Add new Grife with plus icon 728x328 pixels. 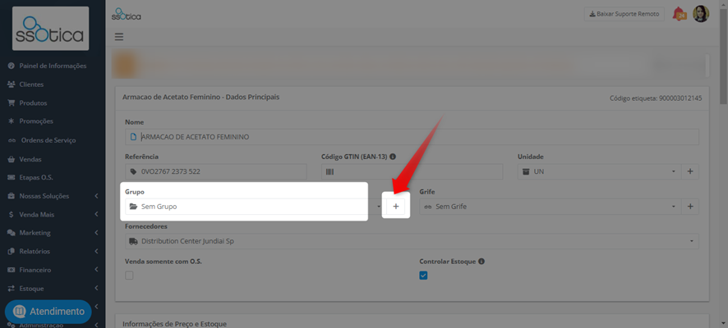coord(690,207)
